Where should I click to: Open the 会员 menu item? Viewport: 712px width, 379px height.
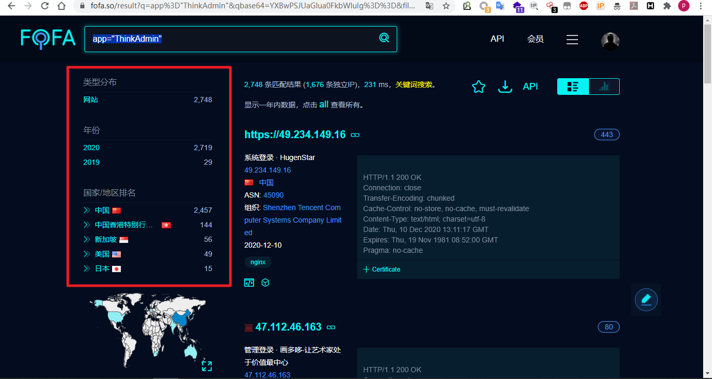point(535,39)
